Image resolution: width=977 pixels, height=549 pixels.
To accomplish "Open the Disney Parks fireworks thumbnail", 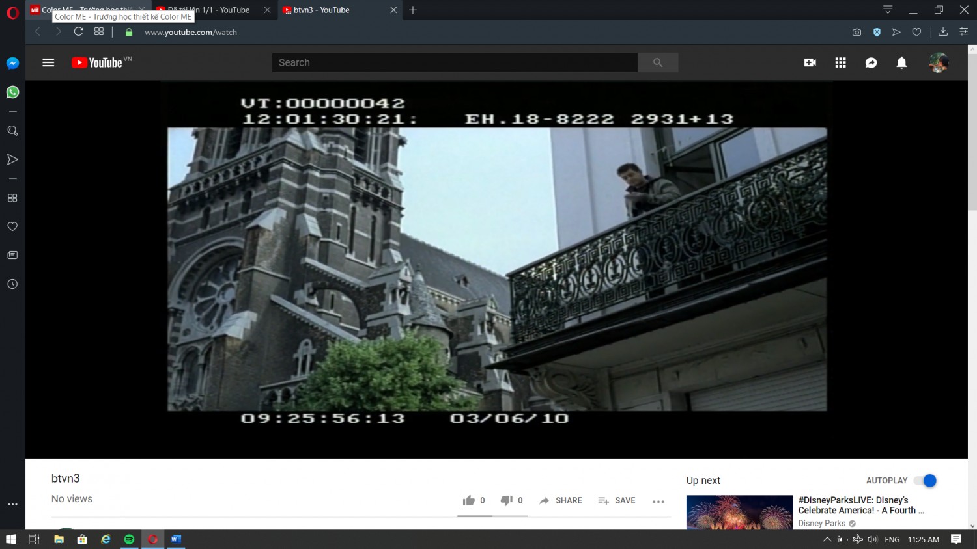I will pos(739,513).
